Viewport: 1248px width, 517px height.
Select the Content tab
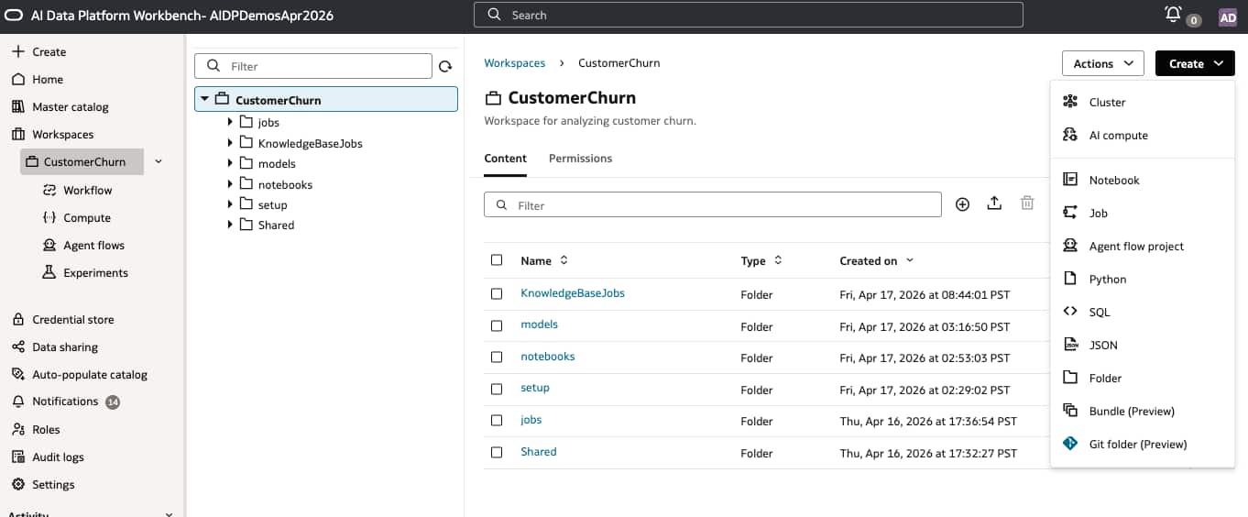(505, 158)
